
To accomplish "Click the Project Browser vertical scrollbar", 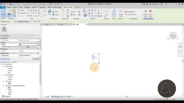I will 40,75.
